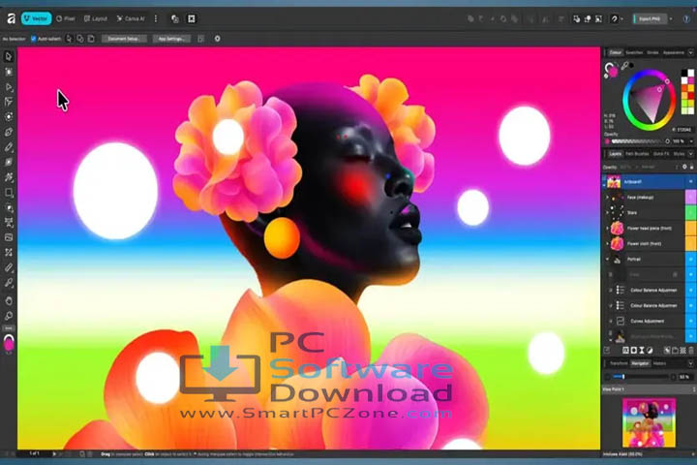697x465 pixels.
Task: Delete layer with the trash icon
Action: [691, 351]
